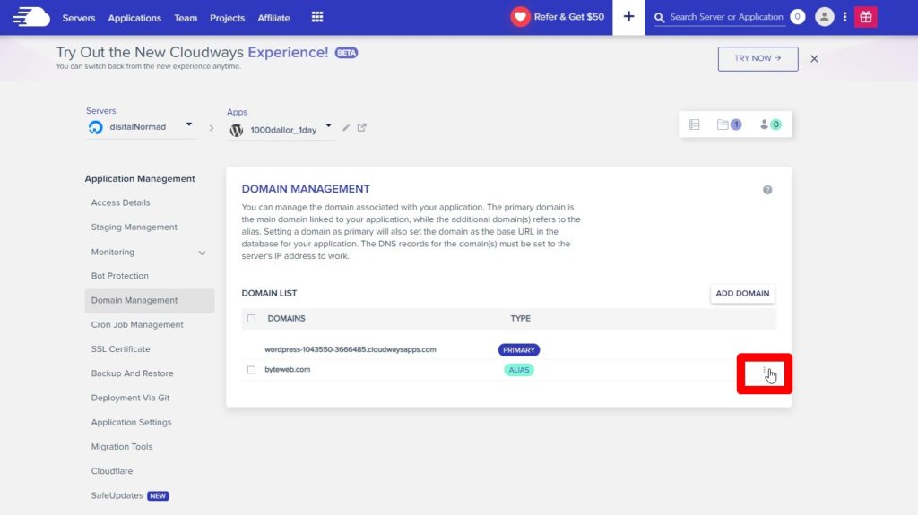918x515 pixels.
Task: Click the gift box icon
Action: (866, 17)
